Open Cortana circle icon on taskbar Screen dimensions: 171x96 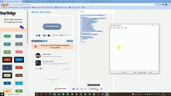(37, 94)
